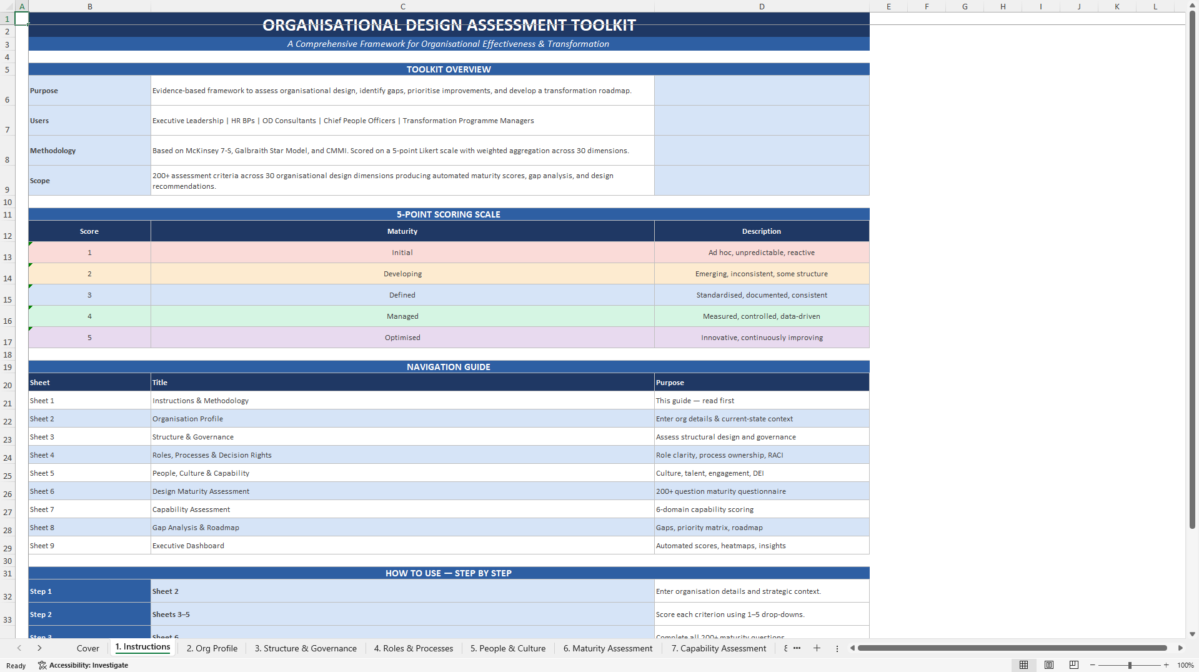1199x672 pixels.
Task: Select the 'Sheets 3–5' cell
Action: click(402, 614)
